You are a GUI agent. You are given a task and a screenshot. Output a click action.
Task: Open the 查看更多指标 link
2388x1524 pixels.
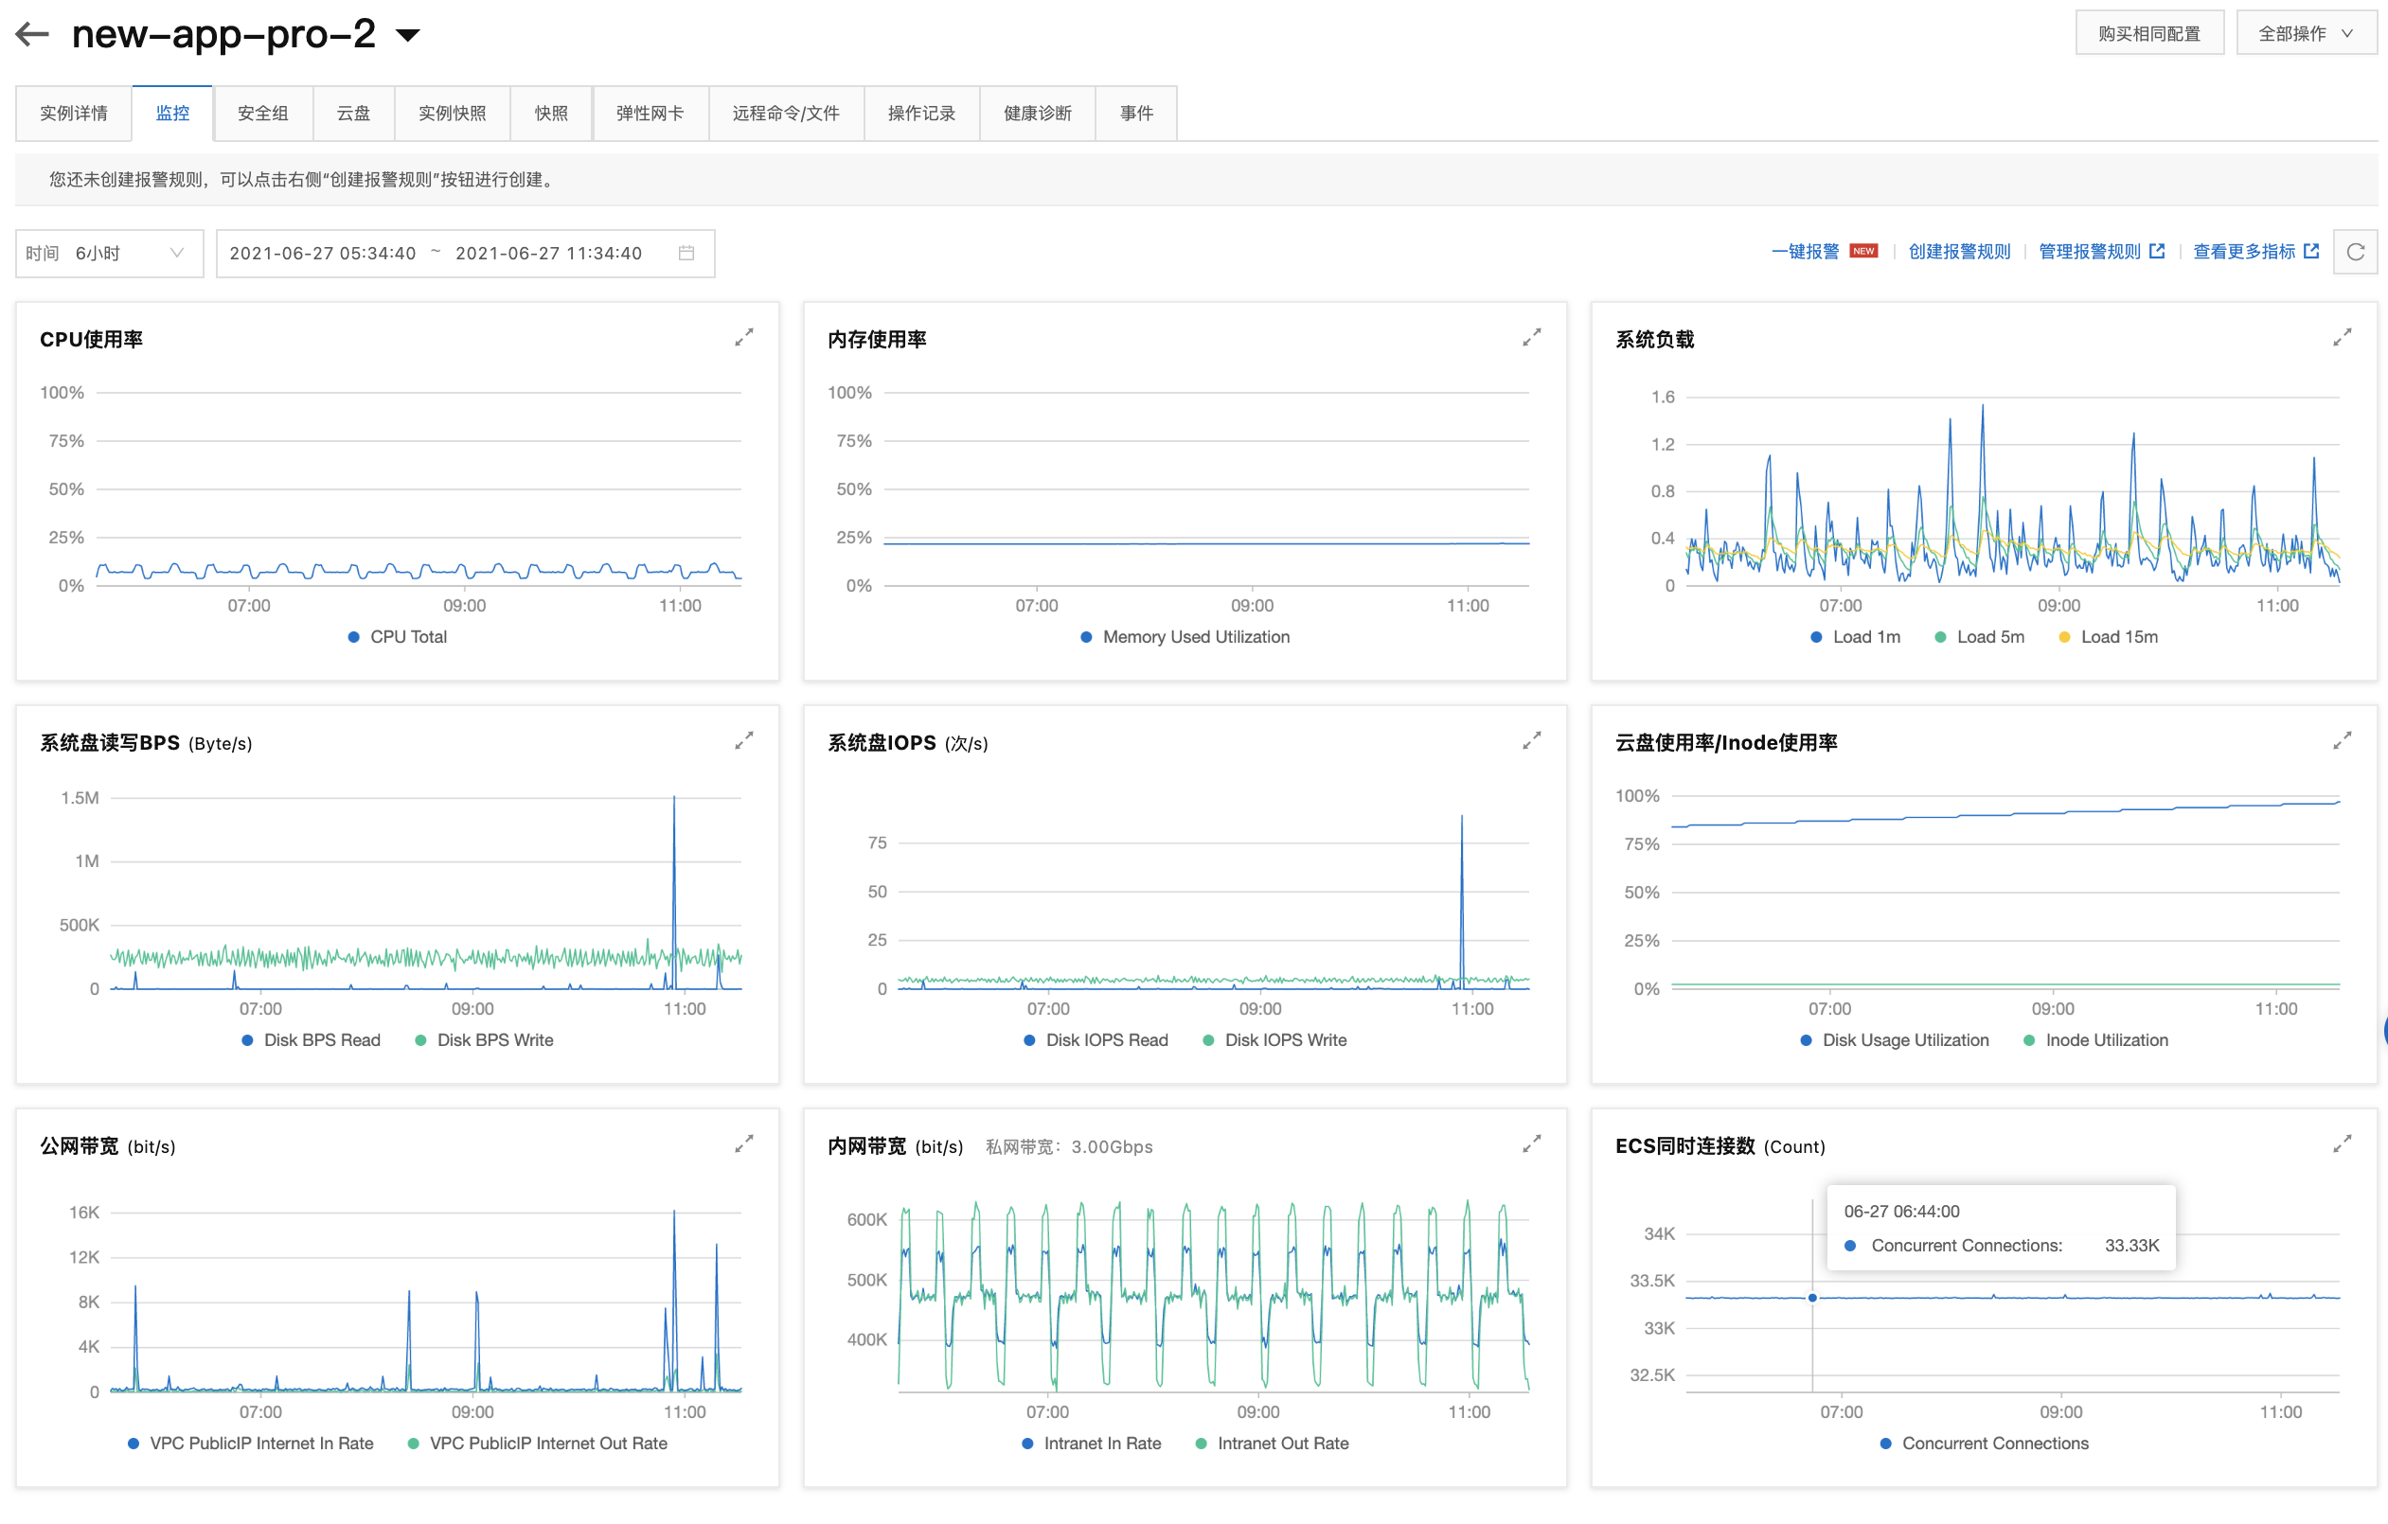point(2244,252)
